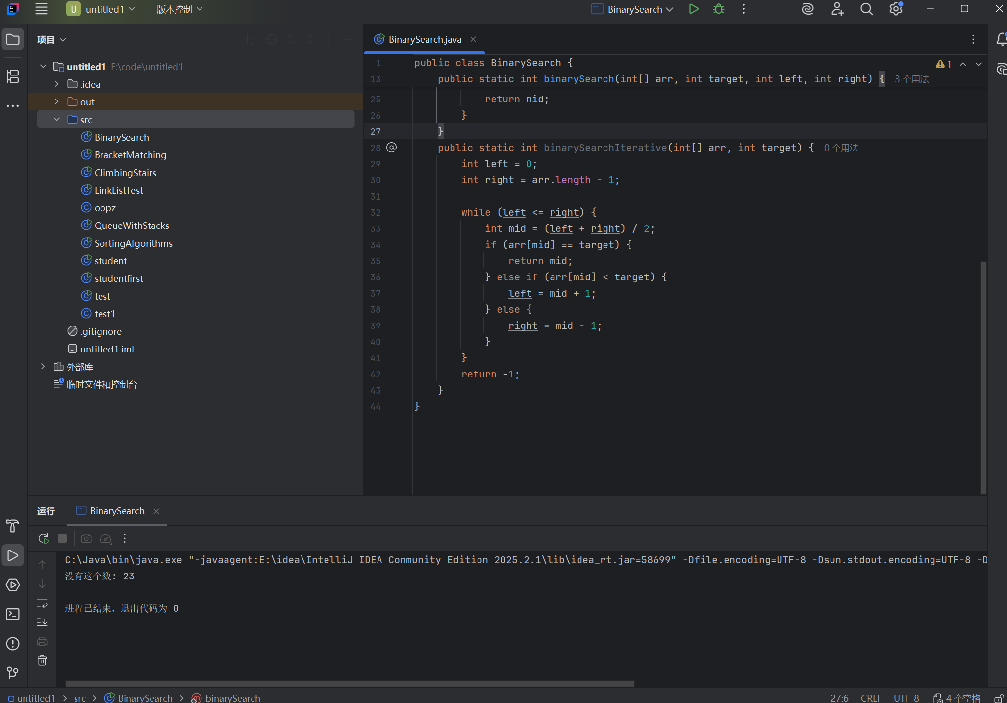Show the 1 warning indicator

click(x=944, y=64)
